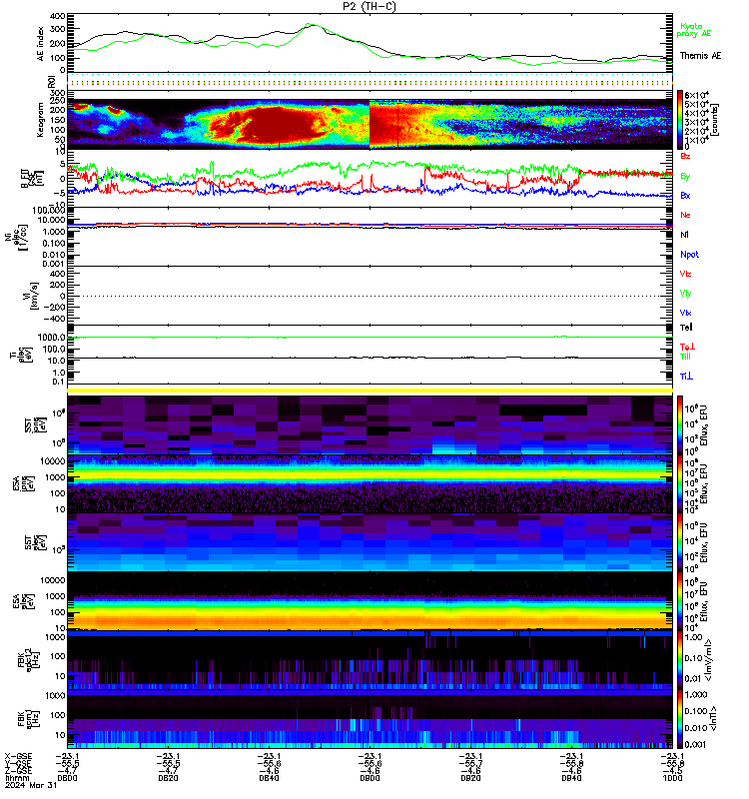The height and width of the screenshot is (799, 749).
Task: Click the red perpendicular "Te" legend label
Action: 687,347
